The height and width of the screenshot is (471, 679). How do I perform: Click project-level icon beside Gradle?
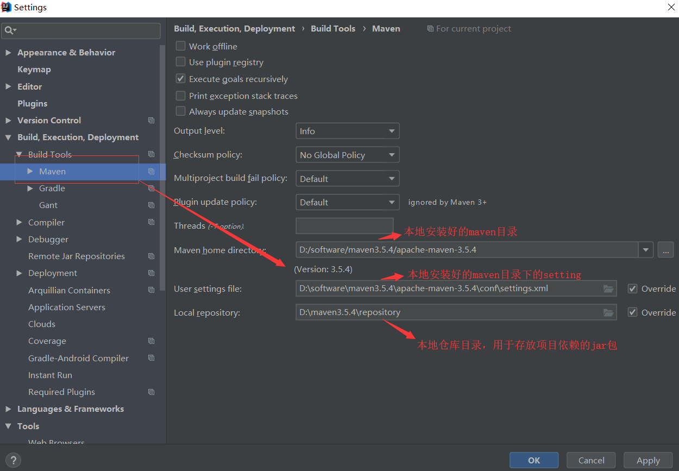point(152,189)
